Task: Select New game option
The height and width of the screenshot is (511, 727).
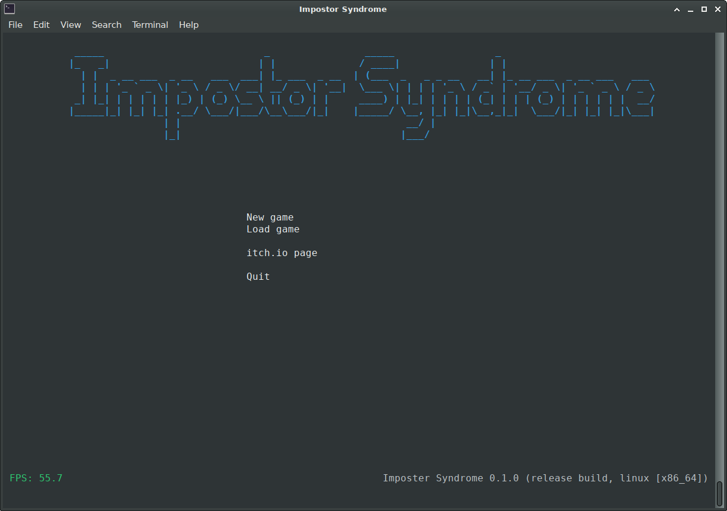Action: click(x=270, y=218)
